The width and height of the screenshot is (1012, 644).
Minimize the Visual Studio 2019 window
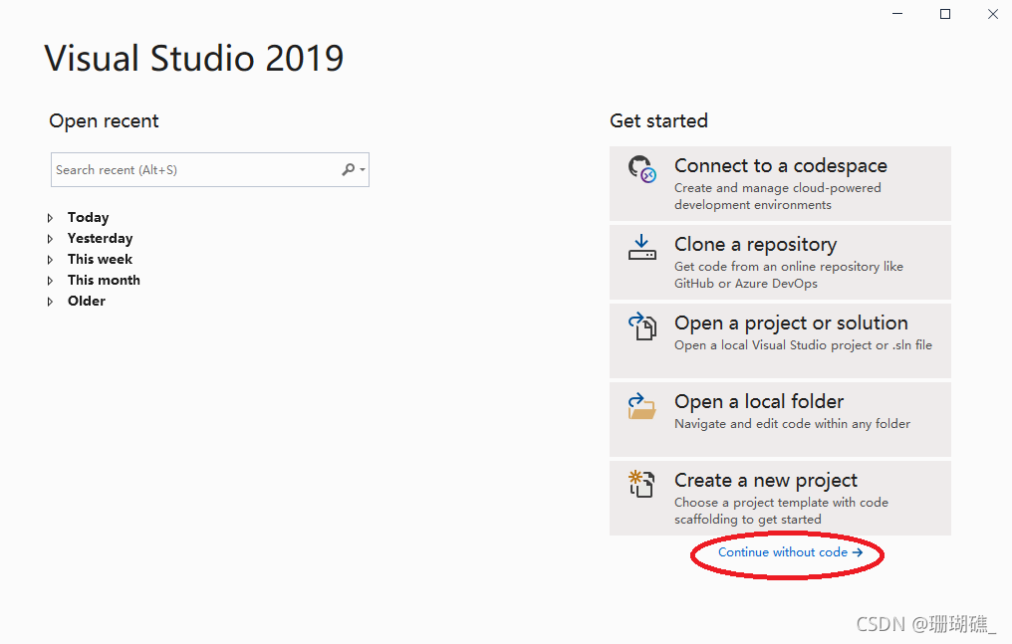click(897, 14)
